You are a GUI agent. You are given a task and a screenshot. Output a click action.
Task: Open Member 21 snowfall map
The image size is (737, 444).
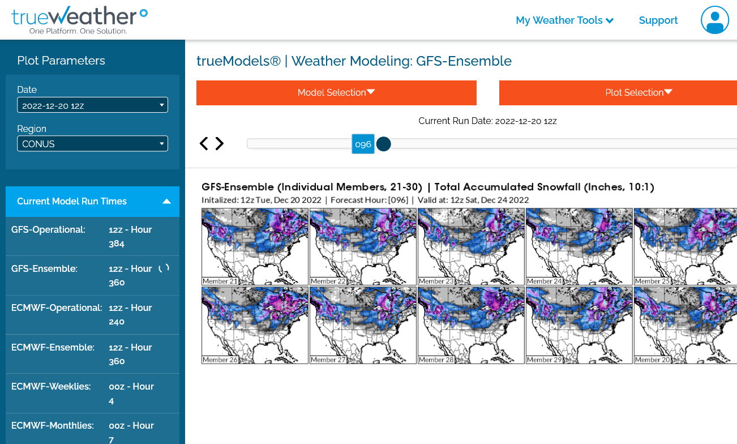click(255, 246)
